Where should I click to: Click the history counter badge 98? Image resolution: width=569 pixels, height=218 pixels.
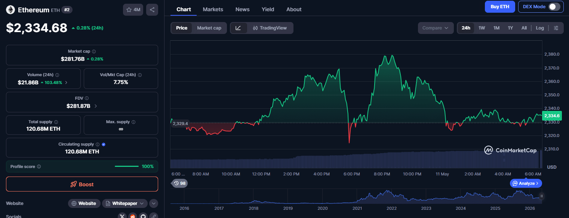point(179,183)
